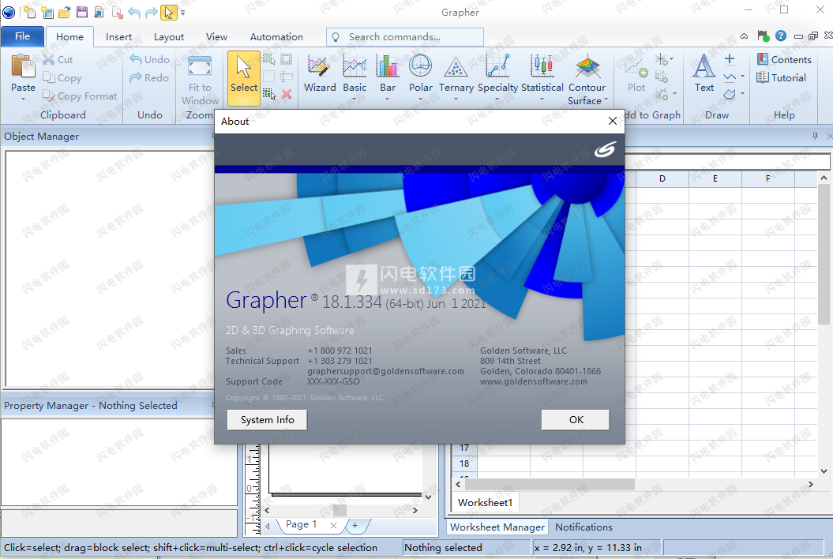Open the Bar plots dropdown arrow

tap(387, 99)
